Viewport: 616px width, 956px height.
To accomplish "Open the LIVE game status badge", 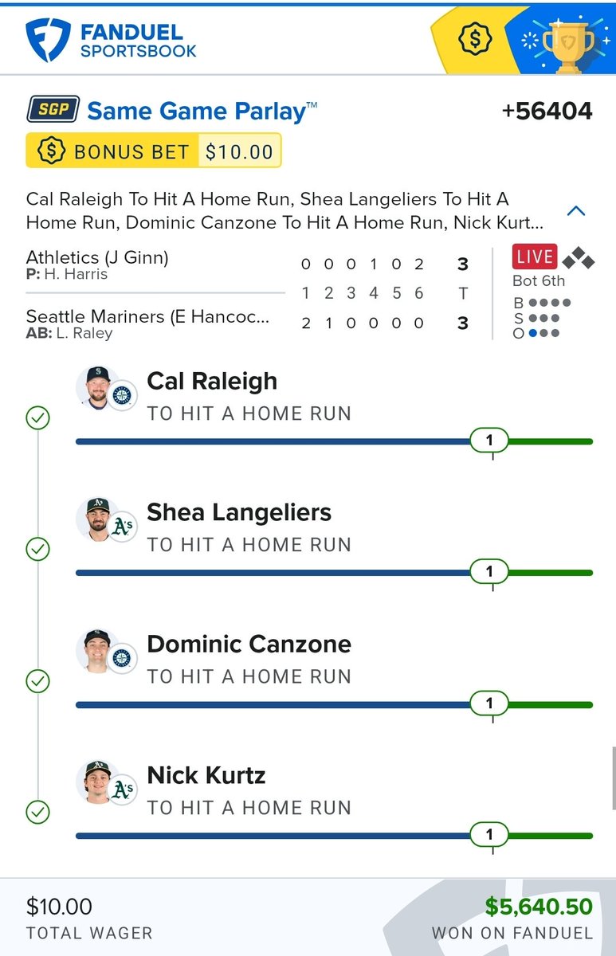I will 535,257.
